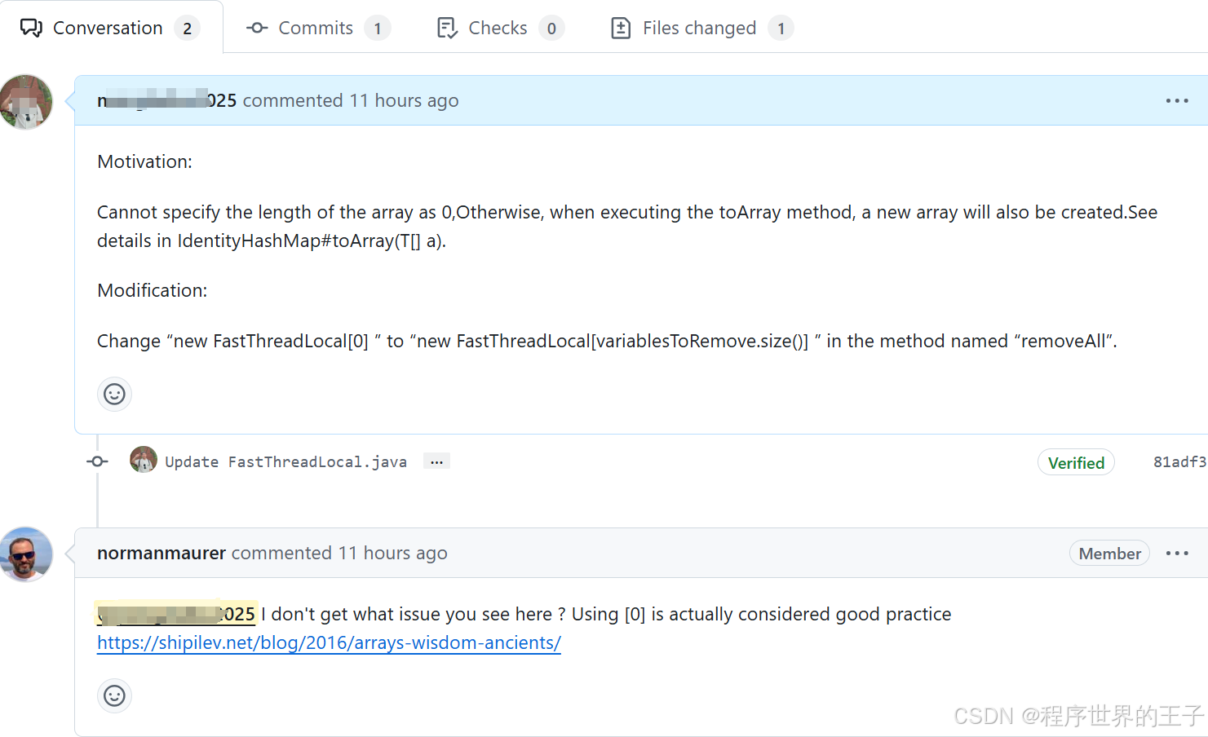Click the Verified signature badge

[1076, 462]
